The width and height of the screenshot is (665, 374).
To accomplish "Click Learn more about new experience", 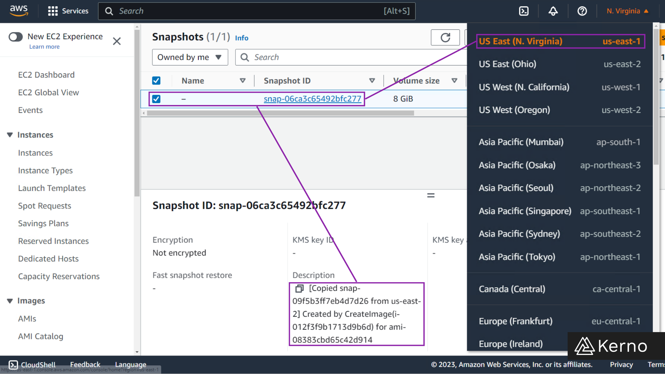I will 44,47.
